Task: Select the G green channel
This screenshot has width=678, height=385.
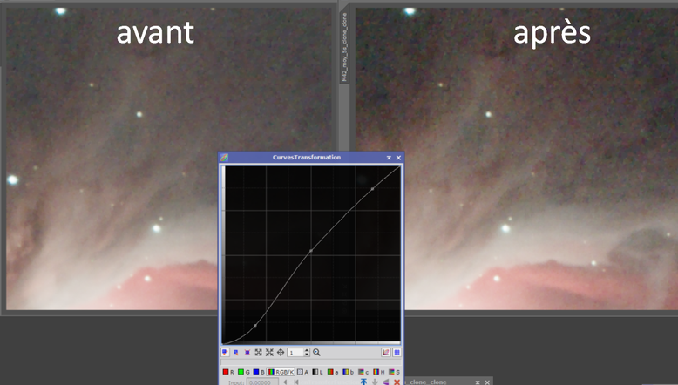Action: [x=244, y=372]
